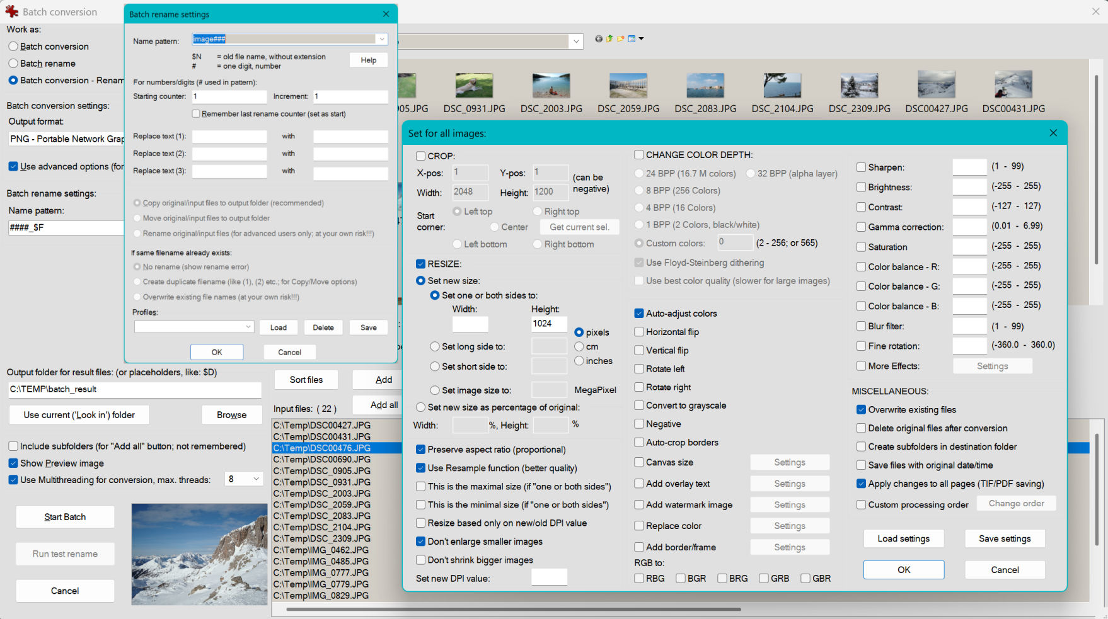The image size is (1108, 619).
Task: Select the Batch rename radio option
Action: point(13,64)
